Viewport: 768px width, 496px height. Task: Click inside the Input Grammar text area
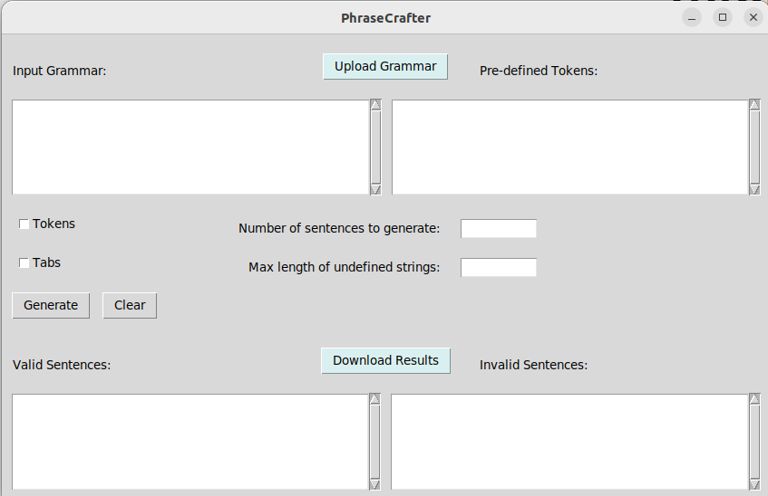190,147
